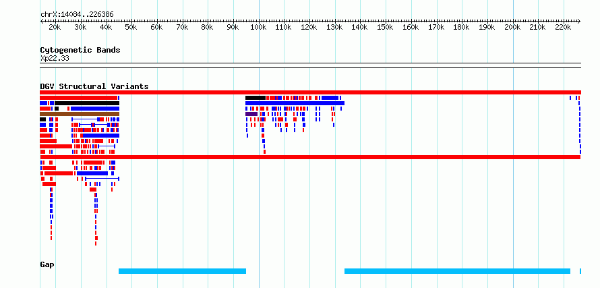Select the topmost full-width red variant bar
The height and width of the screenshot is (288, 600).
pyautogui.click(x=310, y=92)
